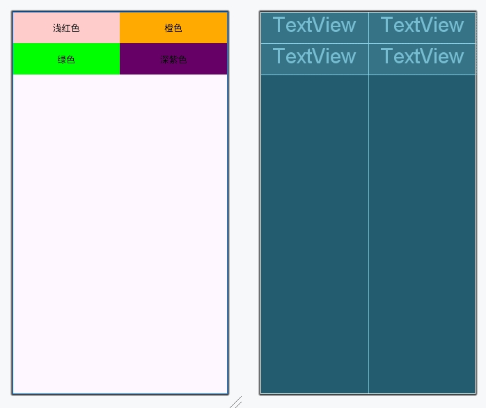Choose second-row left TextView in blueprint

[x=314, y=56]
